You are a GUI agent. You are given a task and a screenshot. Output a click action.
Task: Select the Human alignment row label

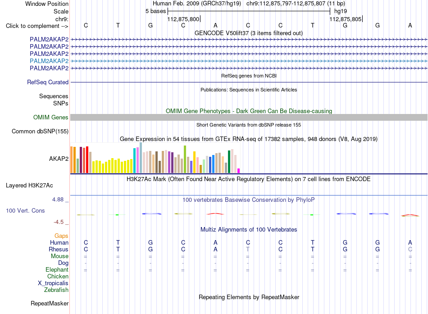point(59,243)
